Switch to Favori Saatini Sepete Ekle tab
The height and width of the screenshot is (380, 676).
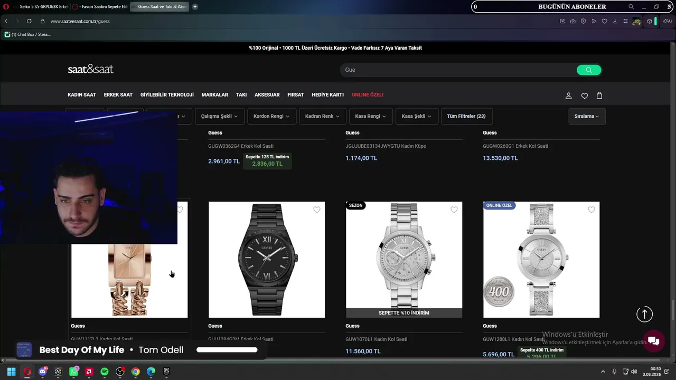(100, 7)
